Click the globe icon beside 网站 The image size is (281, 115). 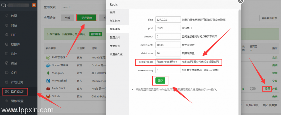7,25
